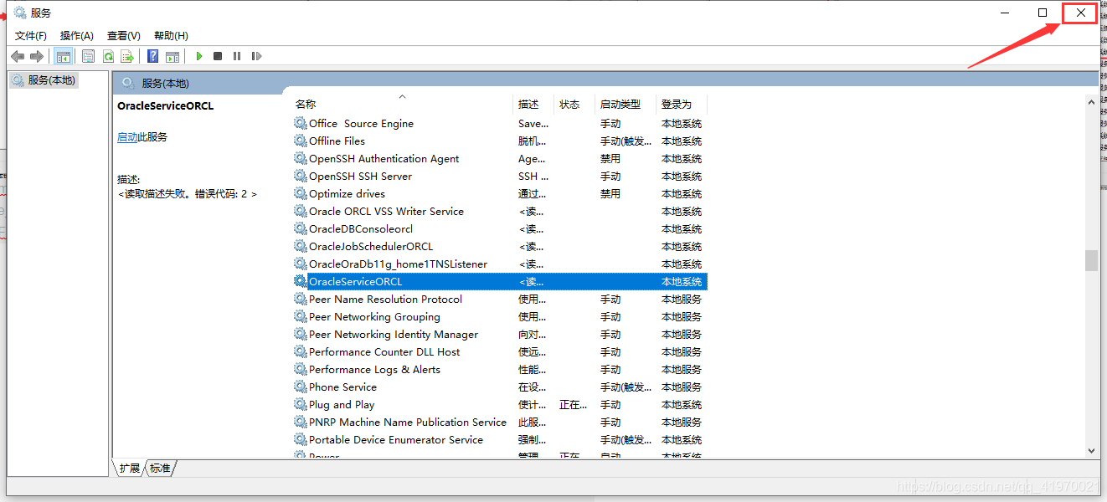Select the Performance Counter DLL Host service
Screen dimensions: 1107x502
[500, 351]
